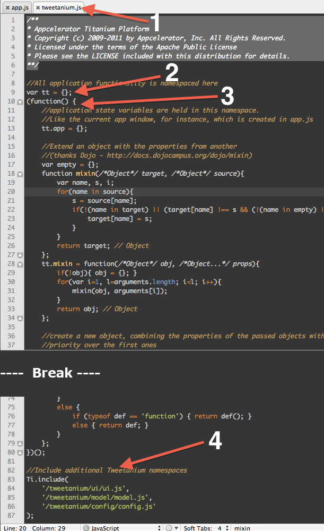The height and width of the screenshot is (531, 324).
Task: Click 'return target; // Object' line
Action: (103, 246)
